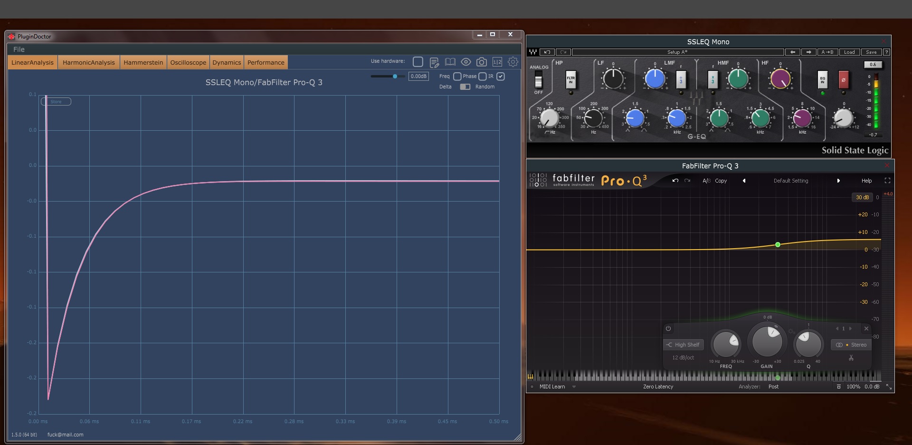Click the eye icon in PluginDoctor toolbar
The image size is (912, 445).
[x=465, y=62]
